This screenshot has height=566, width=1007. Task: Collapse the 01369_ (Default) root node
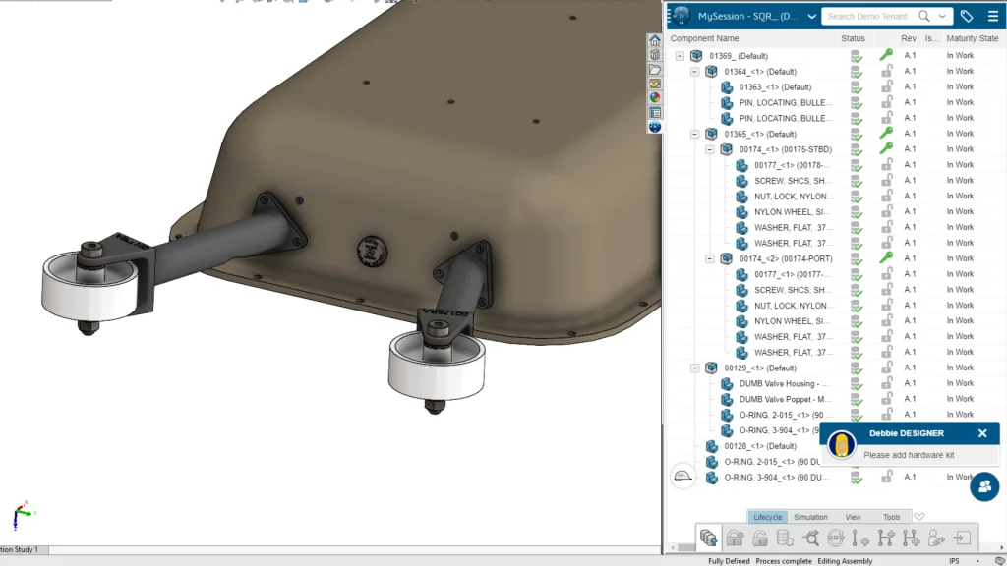pos(680,56)
